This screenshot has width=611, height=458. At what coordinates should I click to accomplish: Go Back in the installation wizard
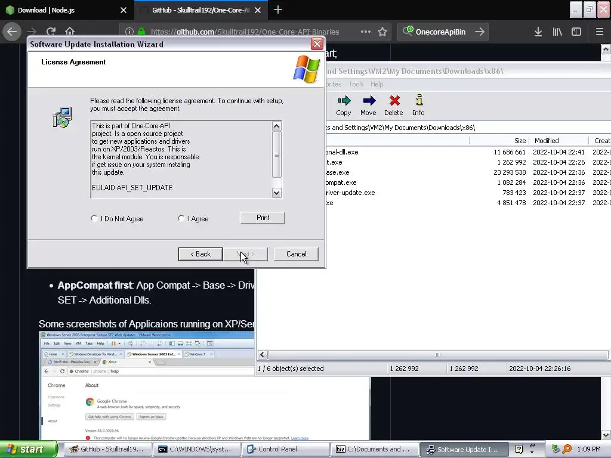[x=200, y=254]
